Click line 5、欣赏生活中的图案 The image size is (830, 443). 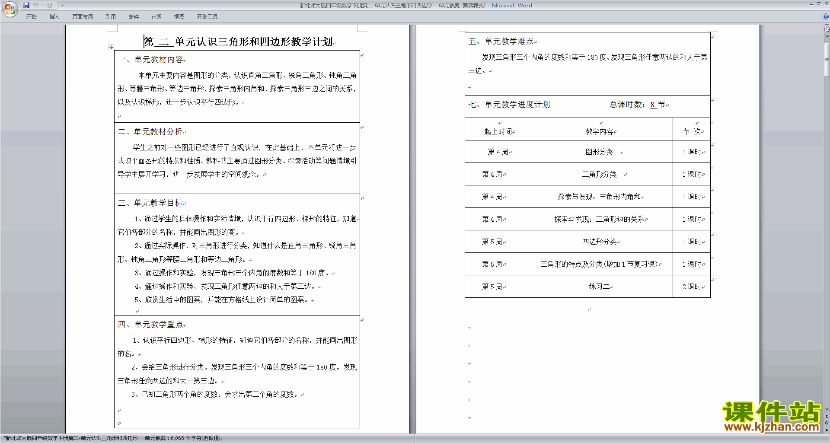click(222, 300)
